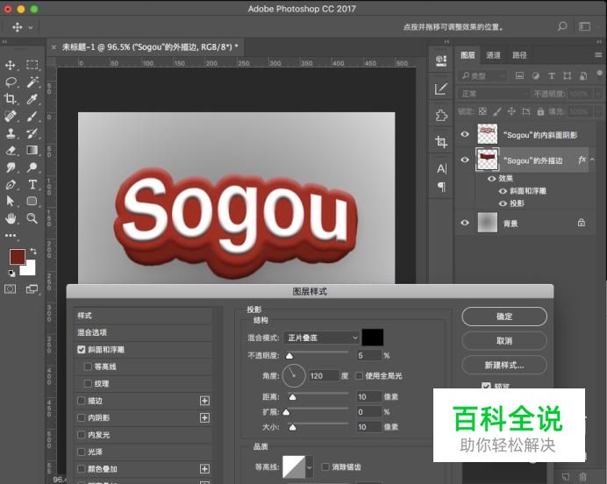
Task: Toggle Quick Mask mode icon
Action: [x=10, y=288]
